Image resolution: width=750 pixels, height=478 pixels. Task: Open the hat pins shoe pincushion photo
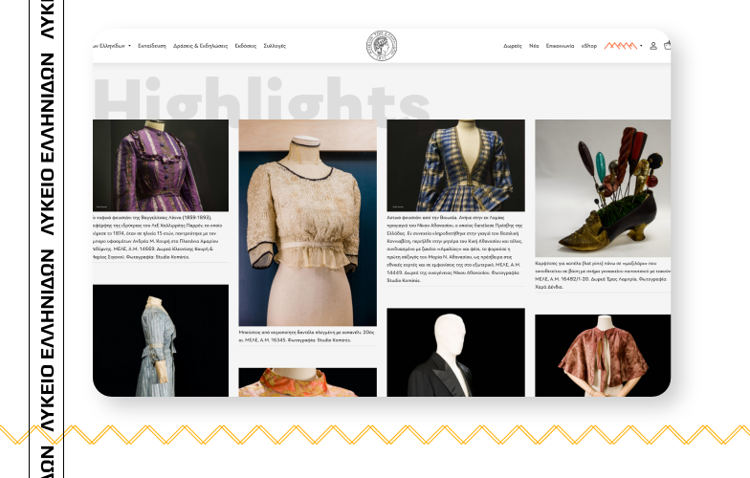click(603, 188)
